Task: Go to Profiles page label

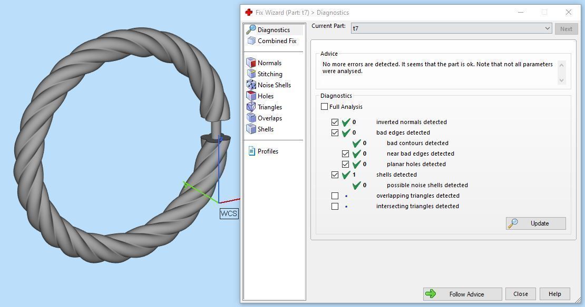Action: 268,151
